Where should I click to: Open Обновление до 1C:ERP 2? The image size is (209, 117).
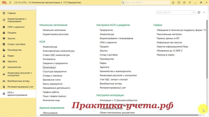point(169,51)
